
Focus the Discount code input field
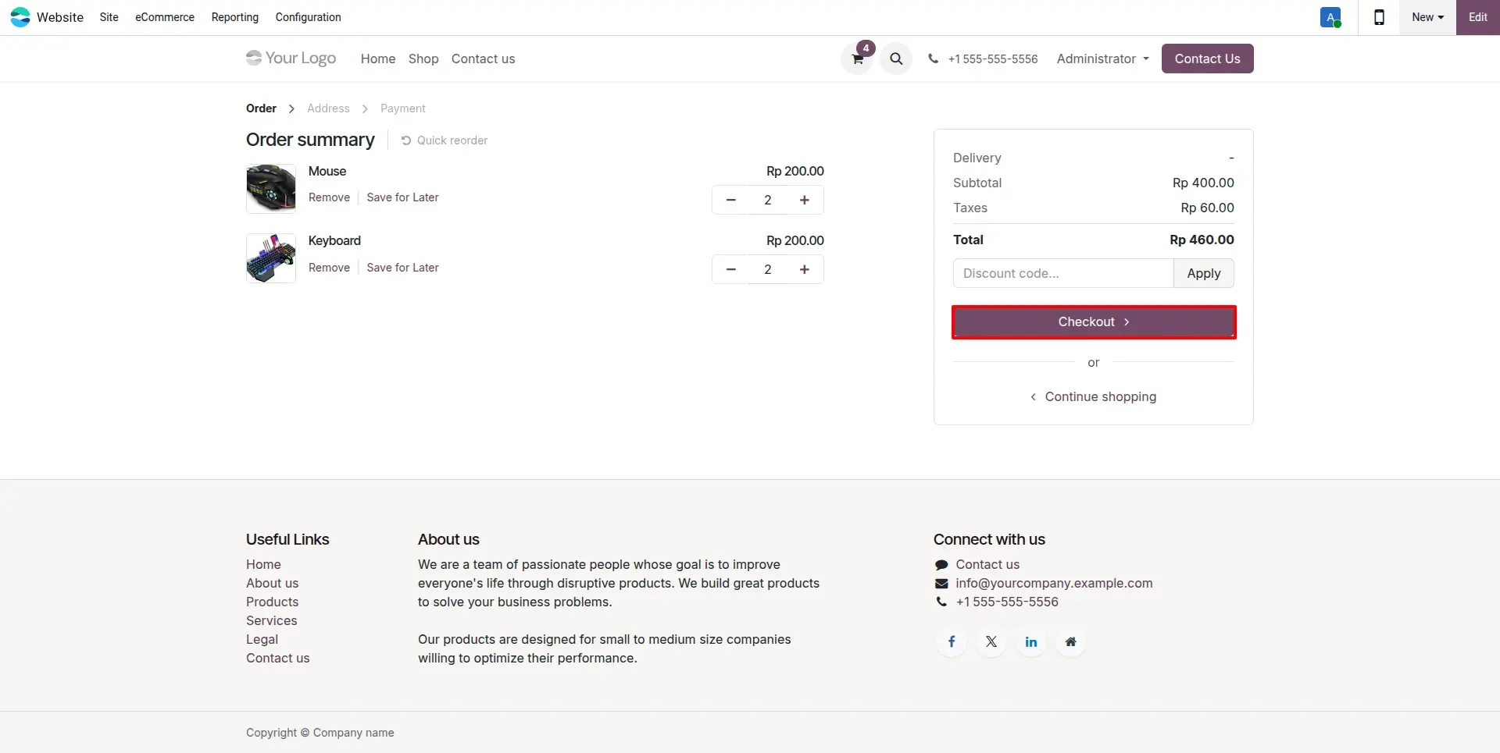click(1063, 273)
